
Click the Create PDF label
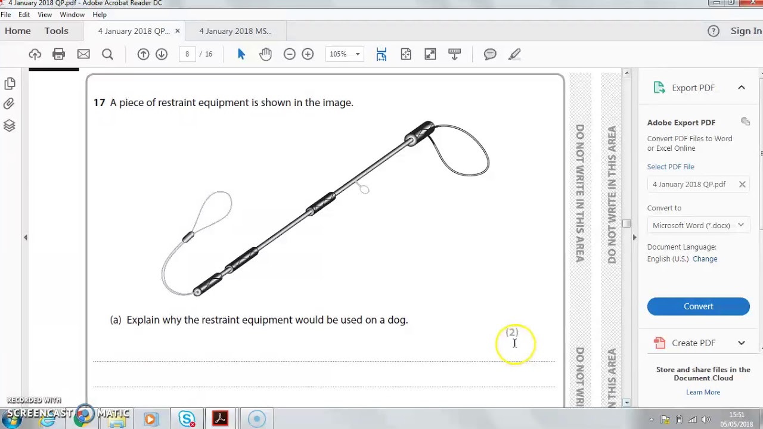point(693,343)
